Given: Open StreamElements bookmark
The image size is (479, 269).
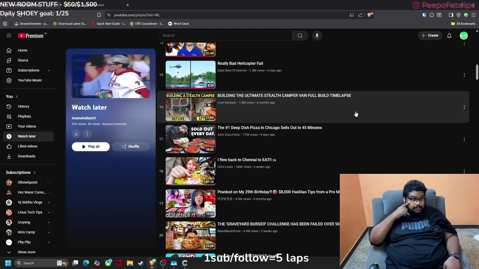Looking at the screenshot, I should 31,24.
